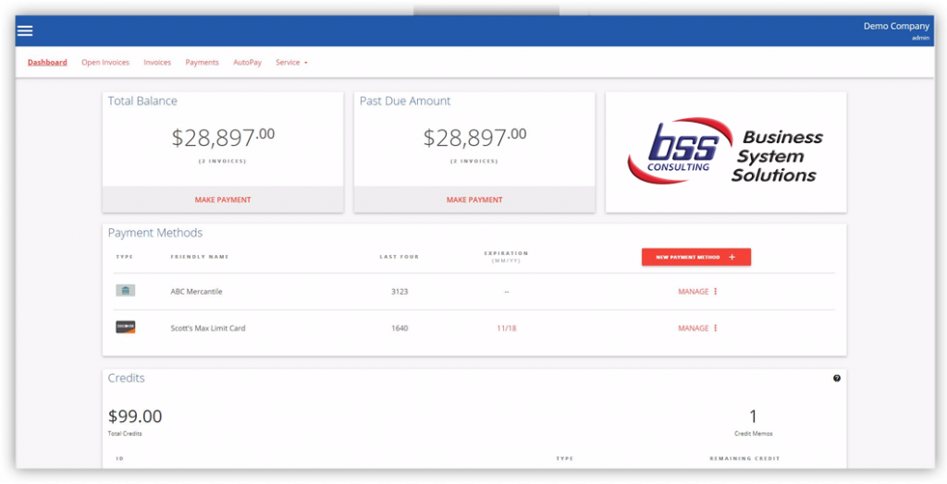The image size is (947, 484).
Task: Click the LAST FOUR column header
Action: click(400, 257)
